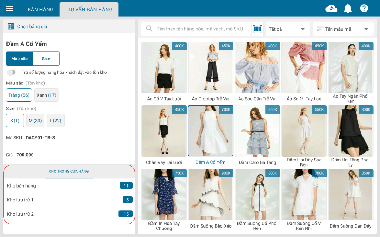Click the search magnifier icon
Screen dimensions: 380x237
[x=149, y=29]
